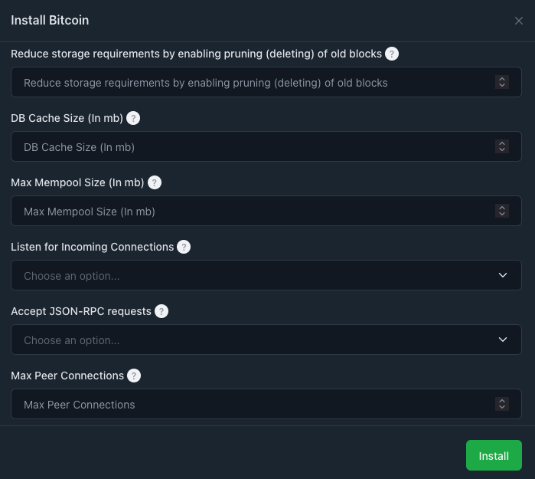Adjust Max Mempool Size with stepper arrows
The width and height of the screenshot is (535, 479).
pyautogui.click(x=502, y=211)
